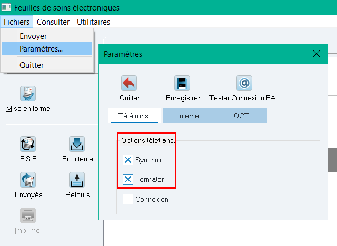337x246 pixels.
Task: Open the Consulter menu
Action: pos(53,22)
